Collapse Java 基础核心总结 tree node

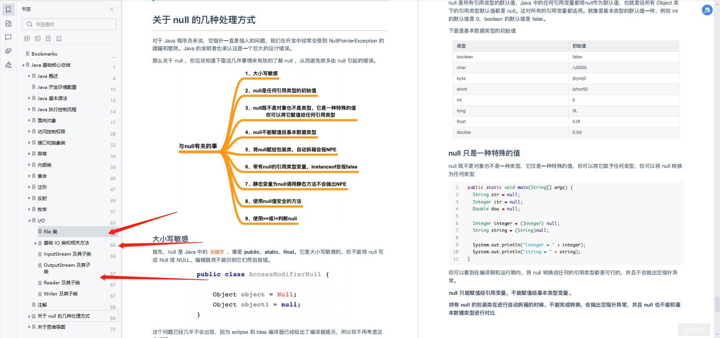click(23, 65)
